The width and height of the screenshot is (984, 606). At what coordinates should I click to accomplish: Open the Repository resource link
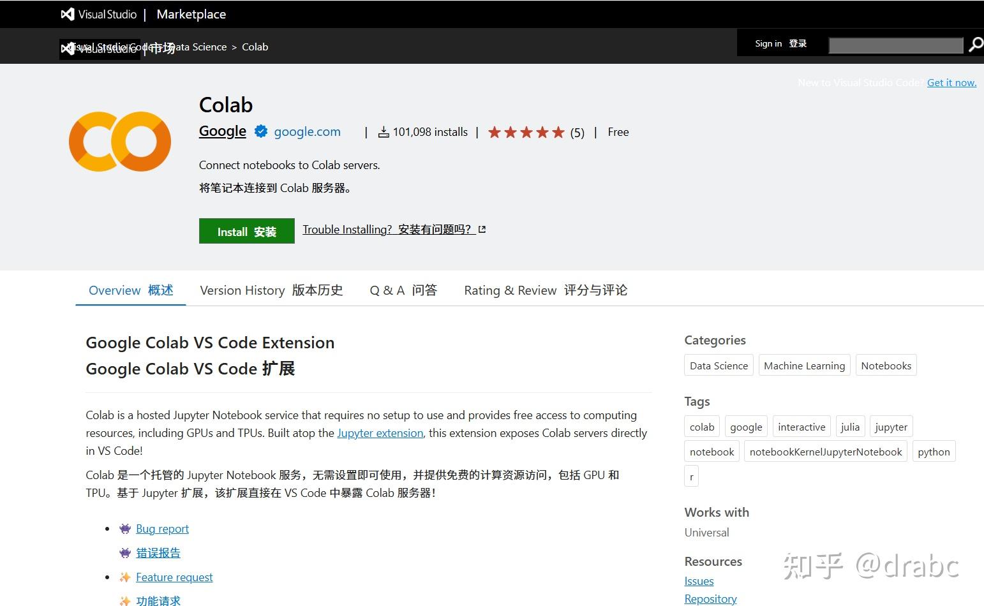point(710,598)
